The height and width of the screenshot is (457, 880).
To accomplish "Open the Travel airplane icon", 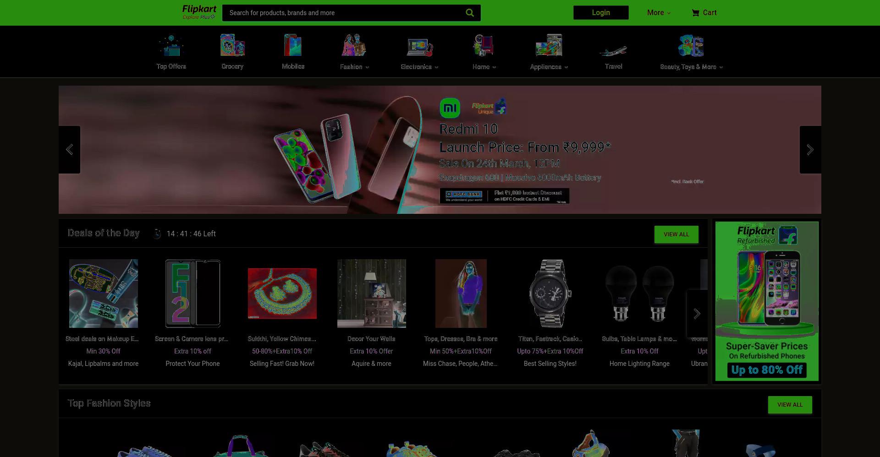I will tap(613, 51).
